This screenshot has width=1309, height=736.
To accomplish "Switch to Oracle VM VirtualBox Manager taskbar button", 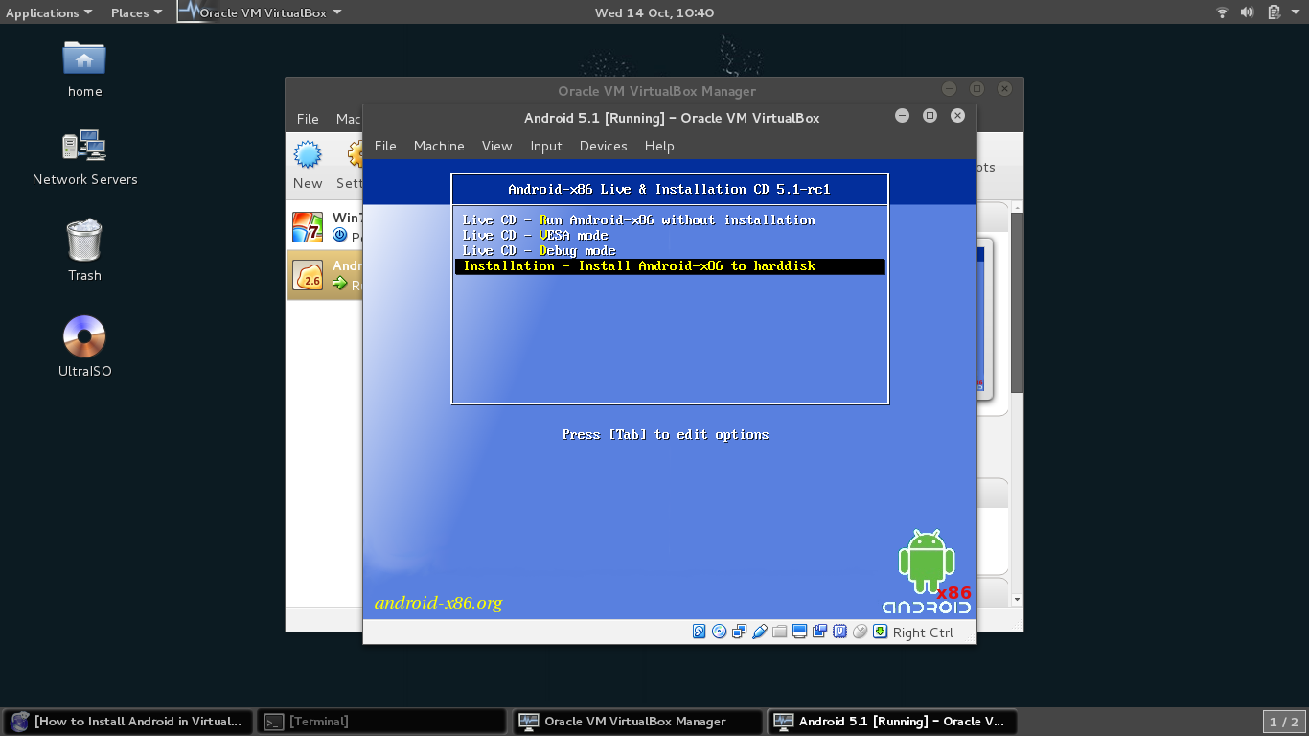I will (x=638, y=722).
